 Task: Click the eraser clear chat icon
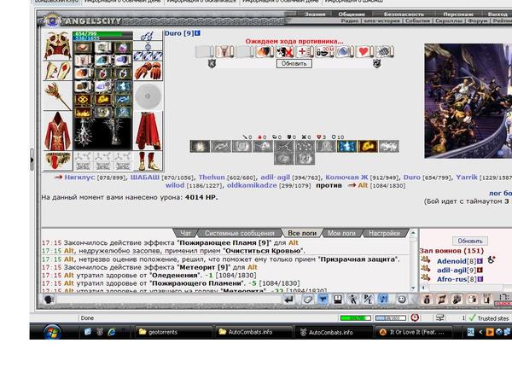tap(307, 300)
